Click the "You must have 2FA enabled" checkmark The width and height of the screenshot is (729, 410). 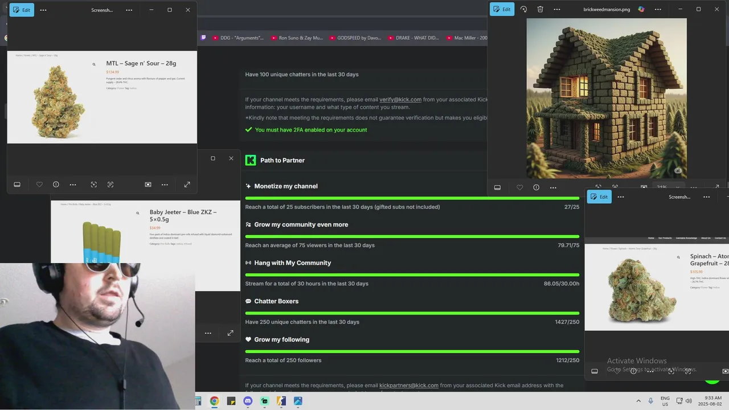coord(248,130)
